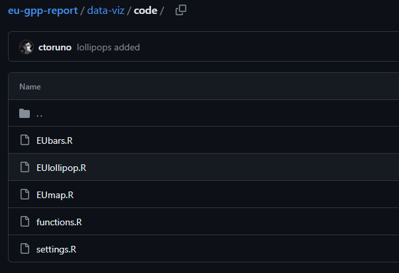Open ctoruno's user profile link
This screenshot has height=273, width=399.
(55, 47)
